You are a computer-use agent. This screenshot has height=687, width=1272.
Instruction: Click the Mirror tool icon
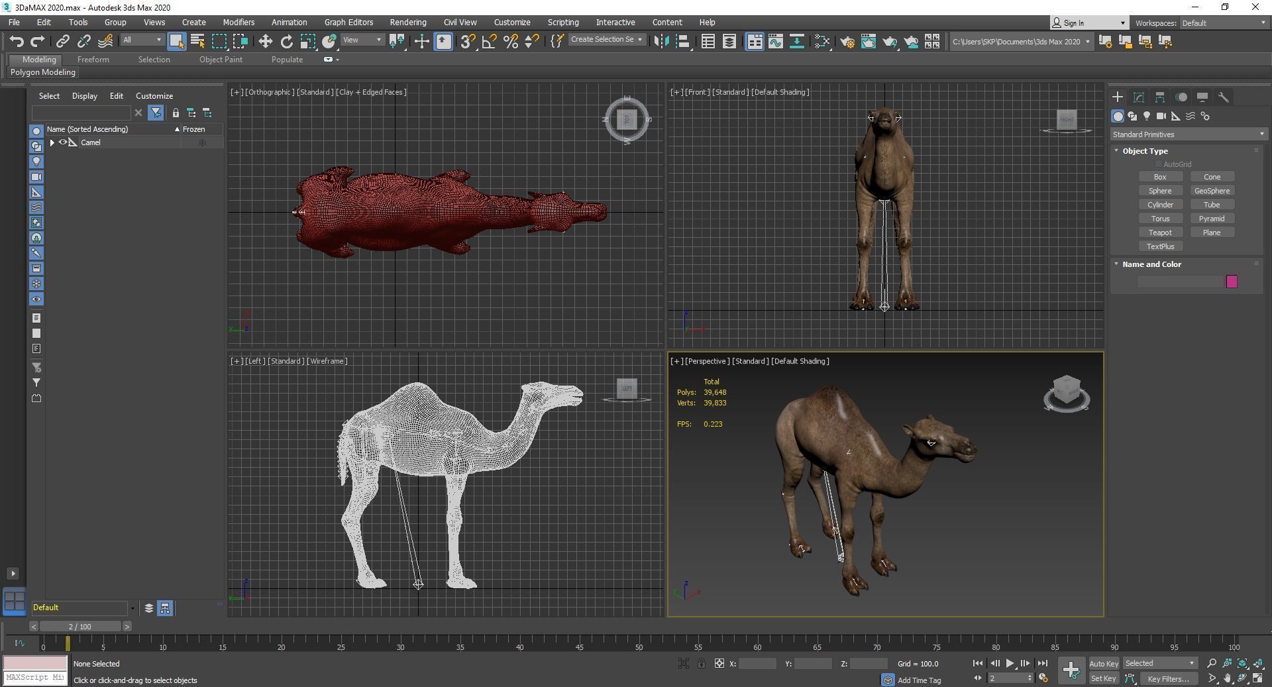(x=661, y=41)
